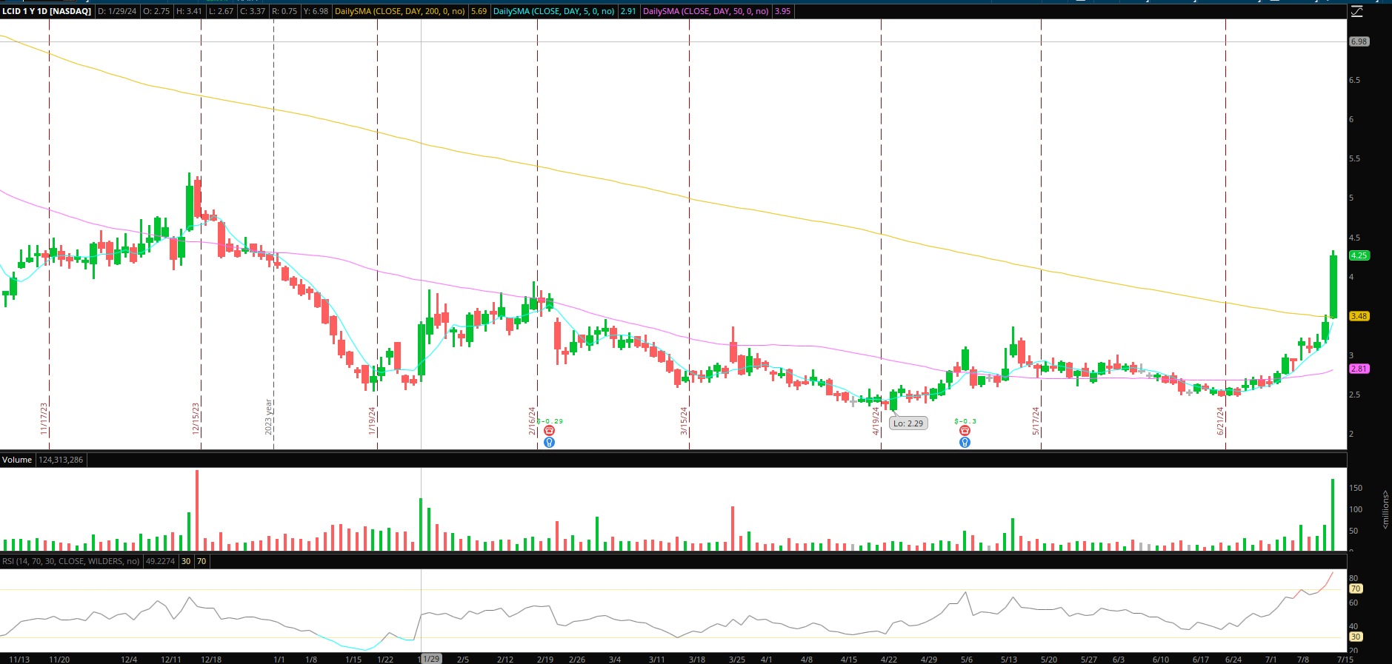Click the tallest red volume bar in December
This screenshot has height=664, width=1392.
click(x=197, y=510)
